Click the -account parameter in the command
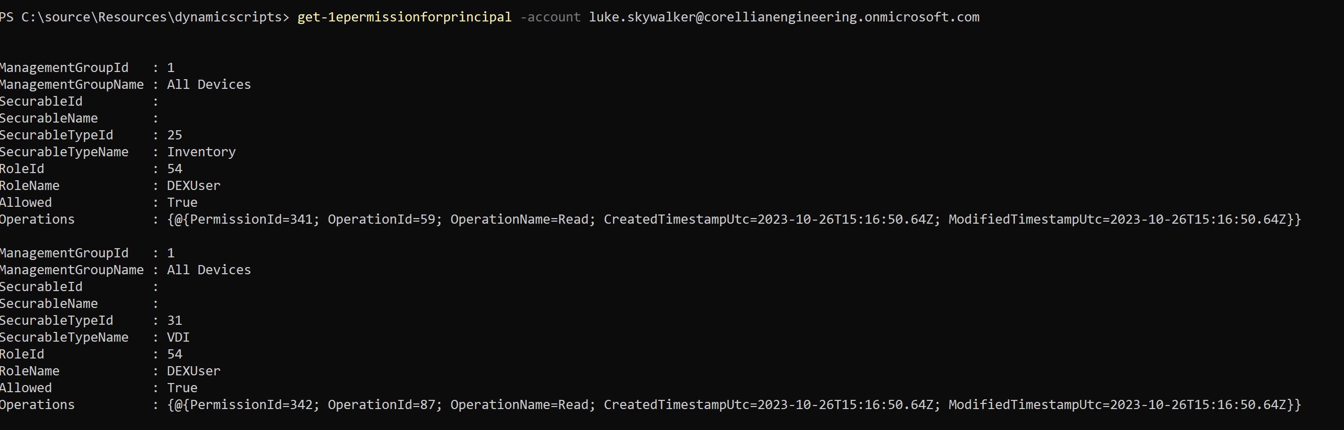Screen dimensions: 1344x430 pos(550,17)
